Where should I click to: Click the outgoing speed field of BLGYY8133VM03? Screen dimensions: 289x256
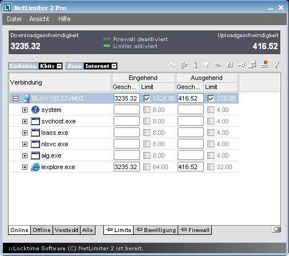(x=191, y=98)
